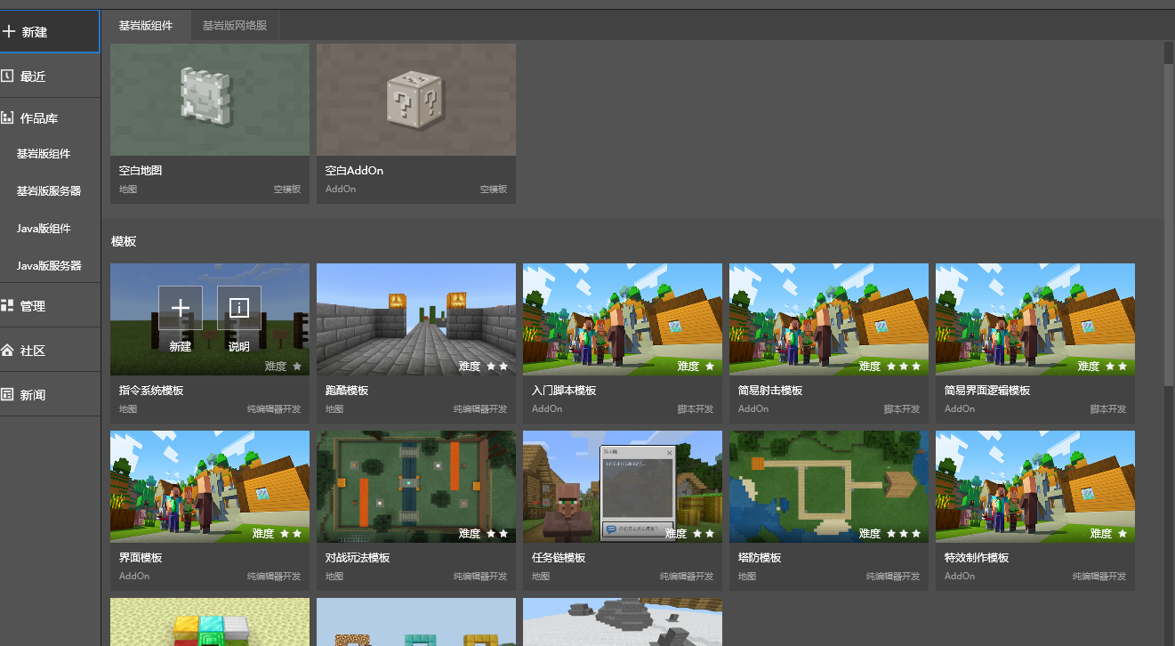Click the clock icon beside 最近
Image resolution: width=1175 pixels, height=646 pixels.
pos(7,76)
